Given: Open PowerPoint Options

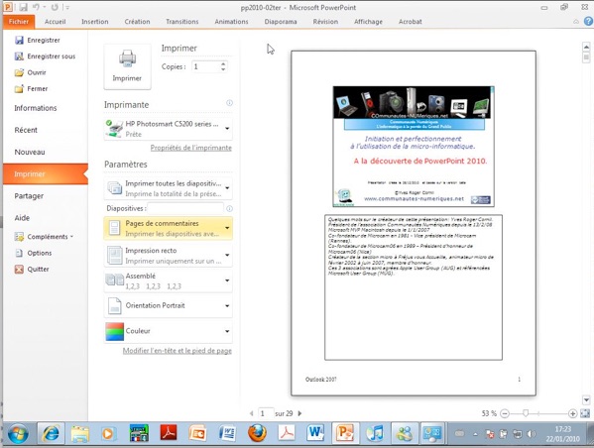Looking at the screenshot, I should [x=34, y=253].
